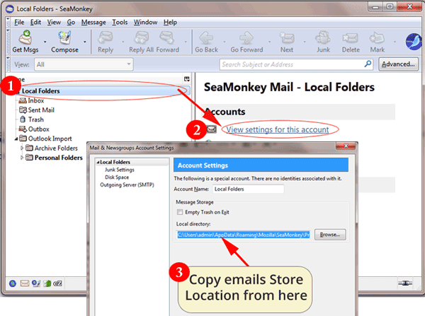
Task: Click View settings for this account link
Action: coord(278,129)
